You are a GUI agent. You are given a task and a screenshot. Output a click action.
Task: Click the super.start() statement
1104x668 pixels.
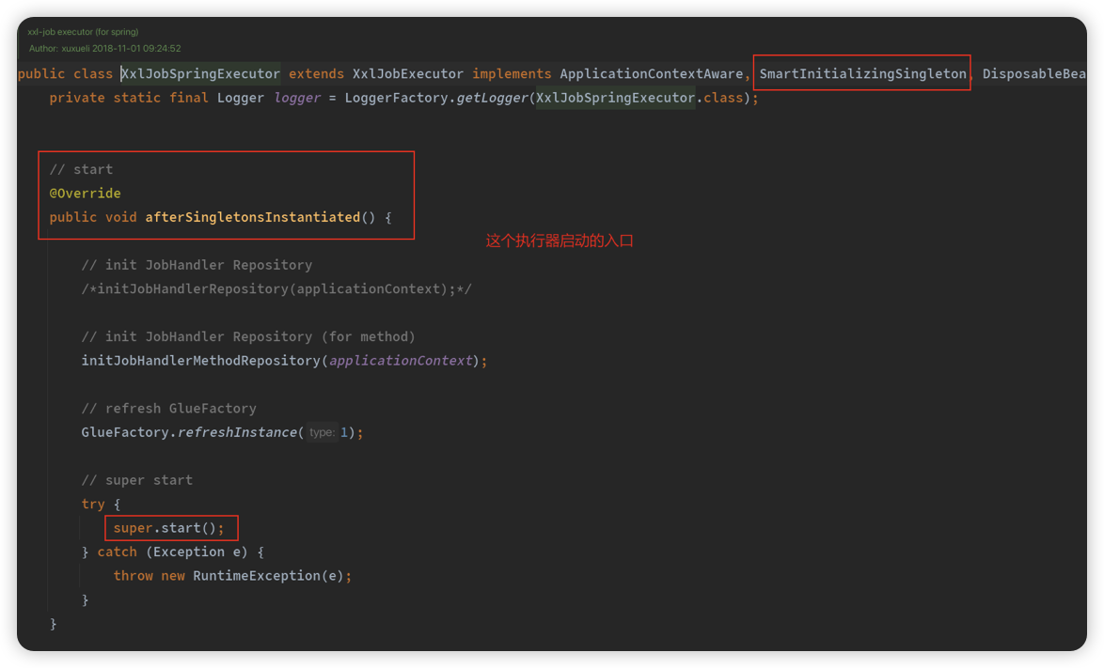169,528
